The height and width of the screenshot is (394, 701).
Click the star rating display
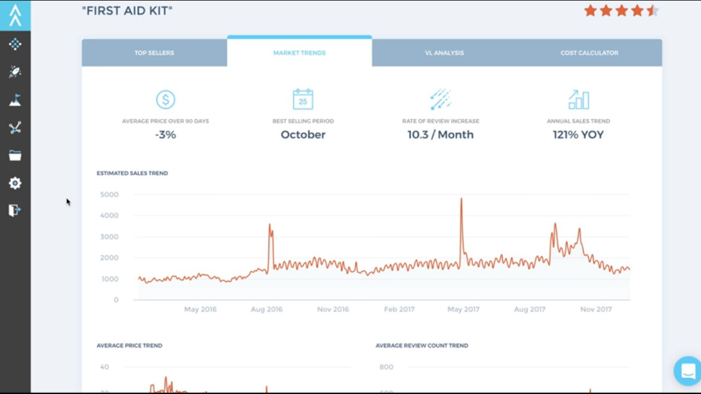622,11
